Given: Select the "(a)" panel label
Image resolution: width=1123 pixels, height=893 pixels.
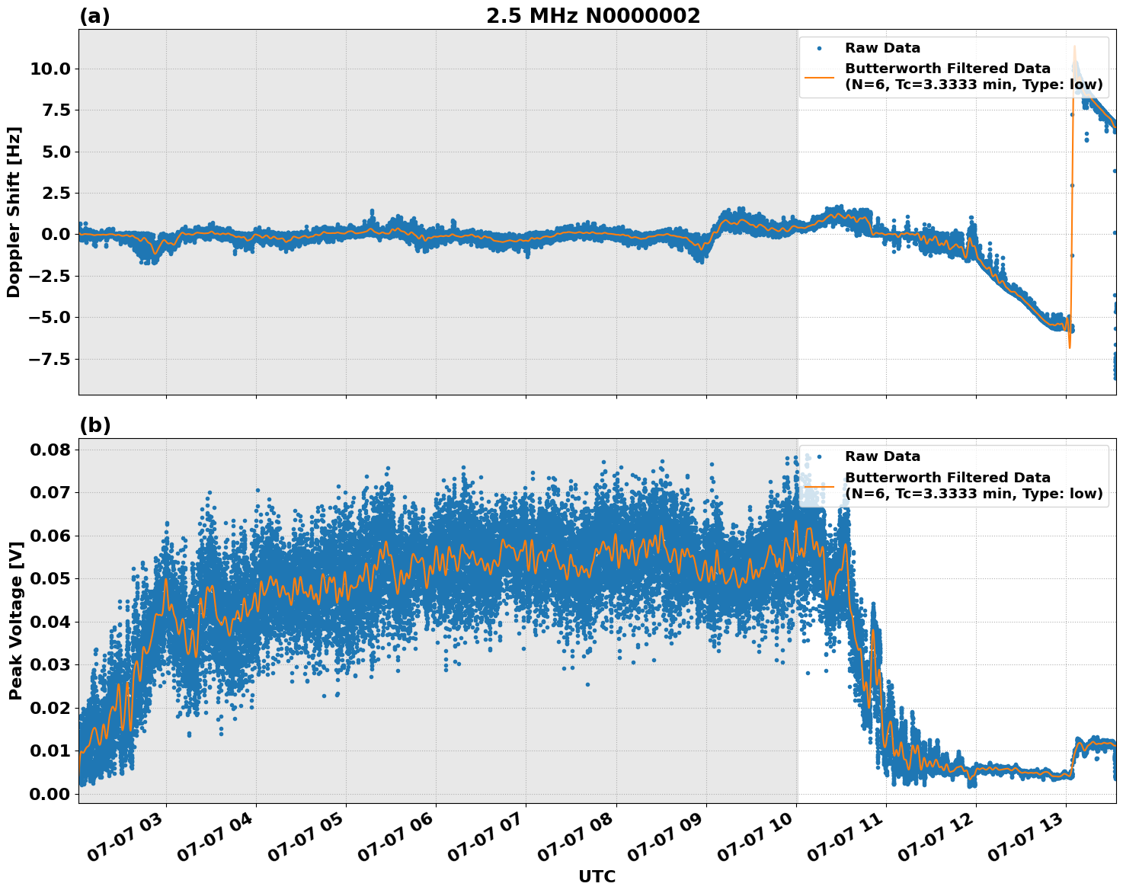Looking at the screenshot, I should click(94, 16).
